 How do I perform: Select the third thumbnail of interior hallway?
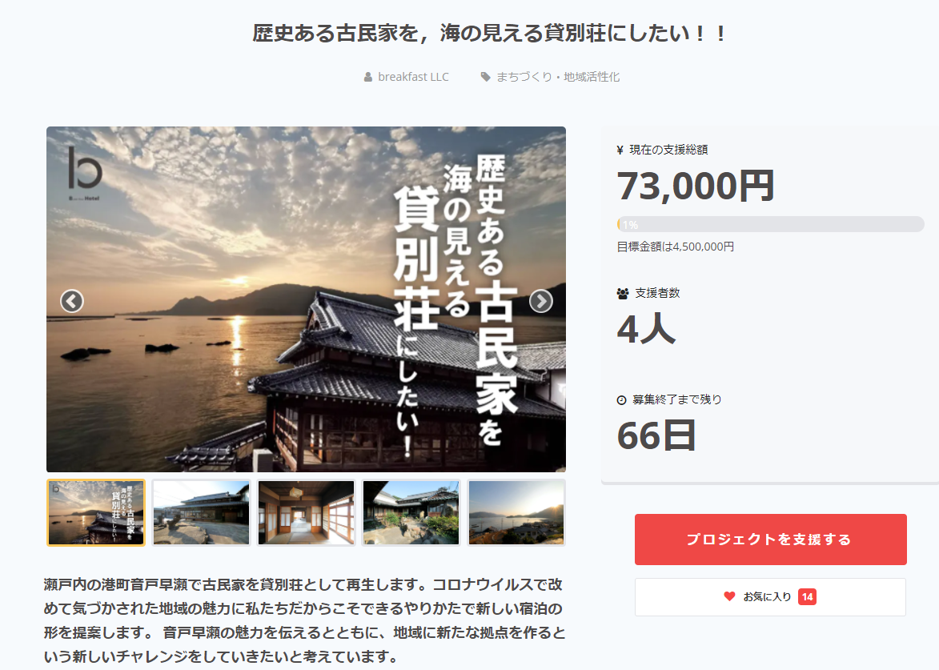tap(306, 512)
